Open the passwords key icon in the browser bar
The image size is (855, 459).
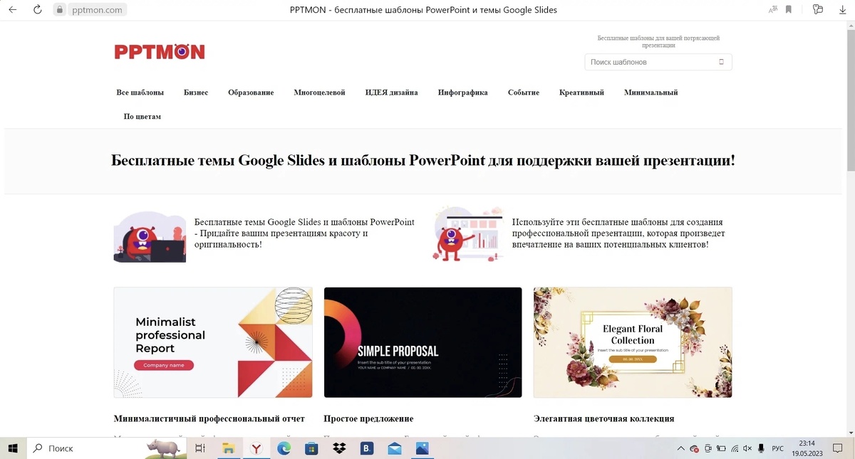coord(818,10)
